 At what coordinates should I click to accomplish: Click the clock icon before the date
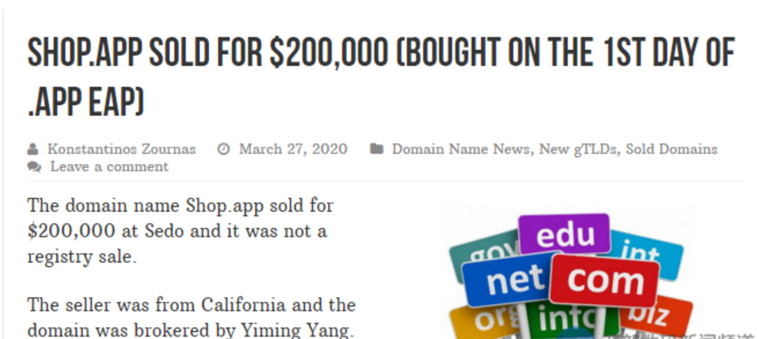223,149
